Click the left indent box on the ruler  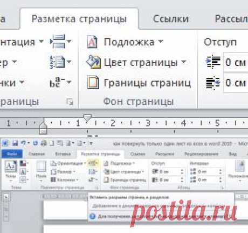[43, 131]
